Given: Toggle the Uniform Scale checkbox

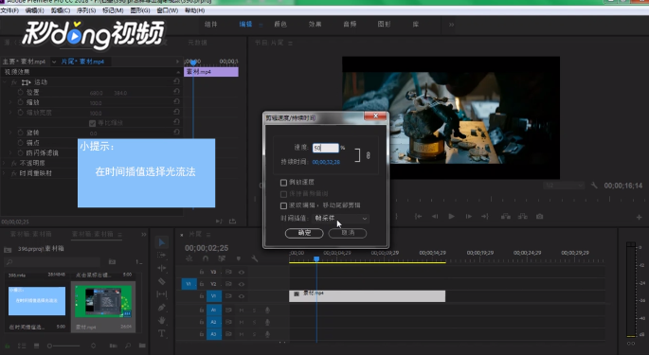Looking at the screenshot, I should tap(92, 123).
